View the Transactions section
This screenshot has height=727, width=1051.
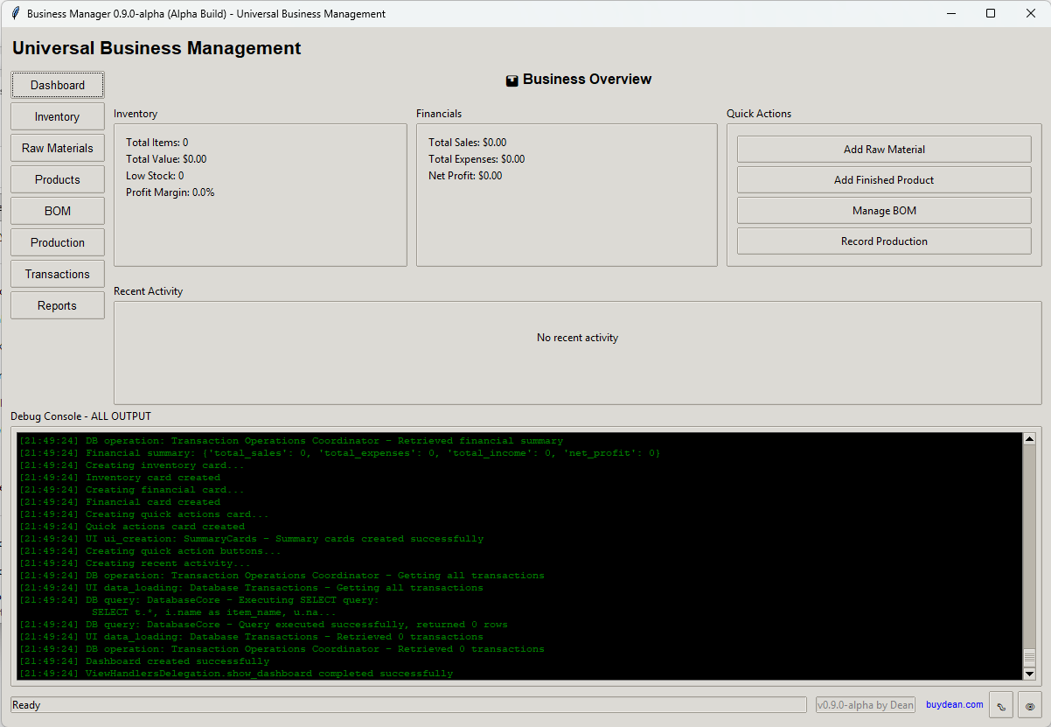coord(58,274)
